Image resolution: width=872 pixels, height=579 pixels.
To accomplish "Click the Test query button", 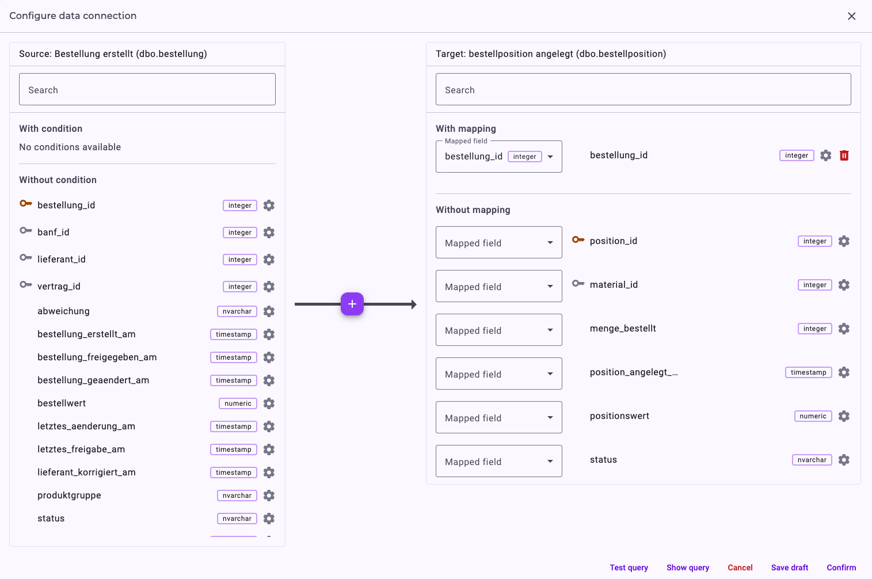I will click(629, 567).
